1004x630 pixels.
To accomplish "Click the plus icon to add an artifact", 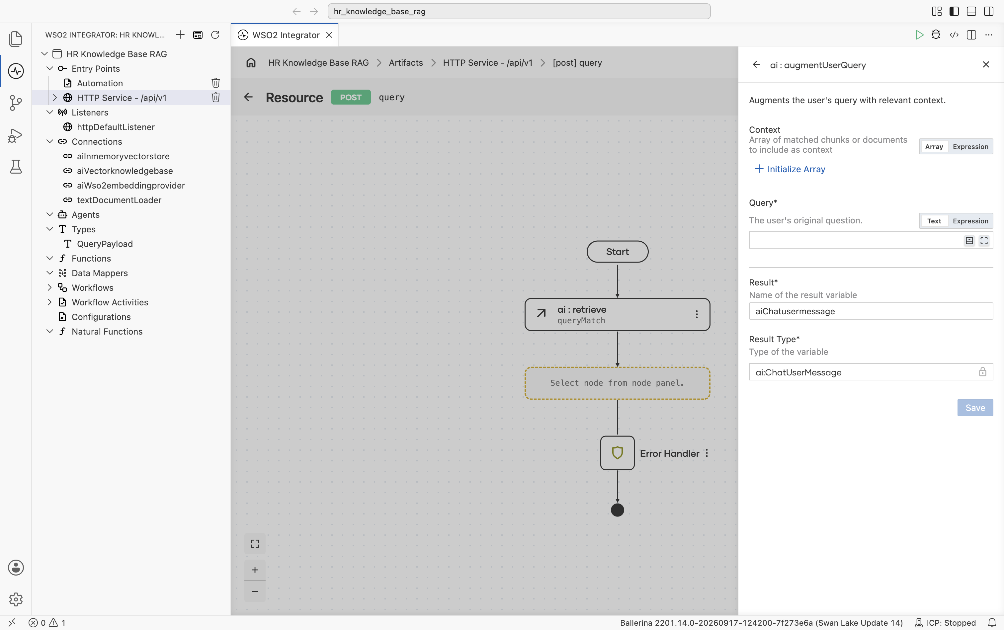I will coord(180,35).
